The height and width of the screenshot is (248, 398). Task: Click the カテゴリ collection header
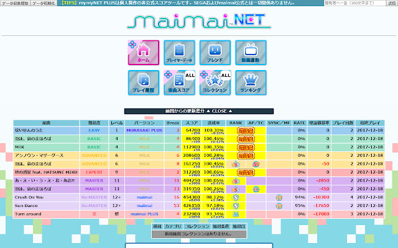[x=173, y=226]
